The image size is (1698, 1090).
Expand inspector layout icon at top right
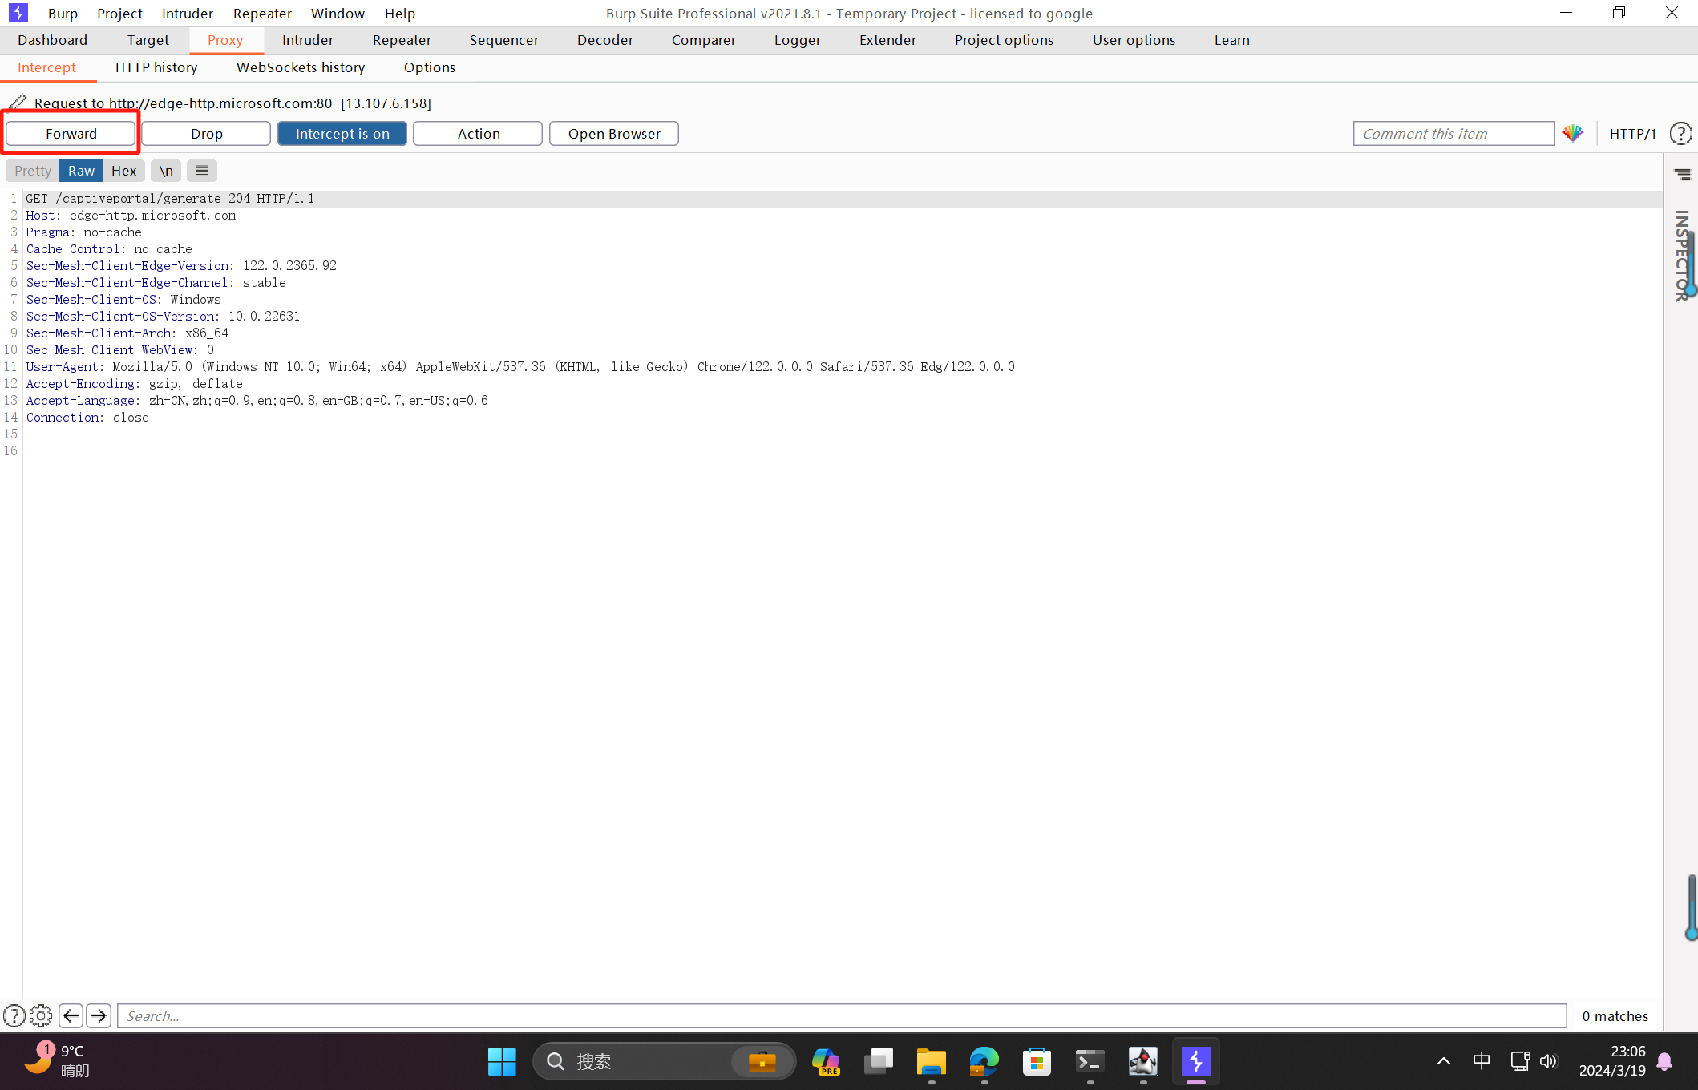[x=1682, y=174]
